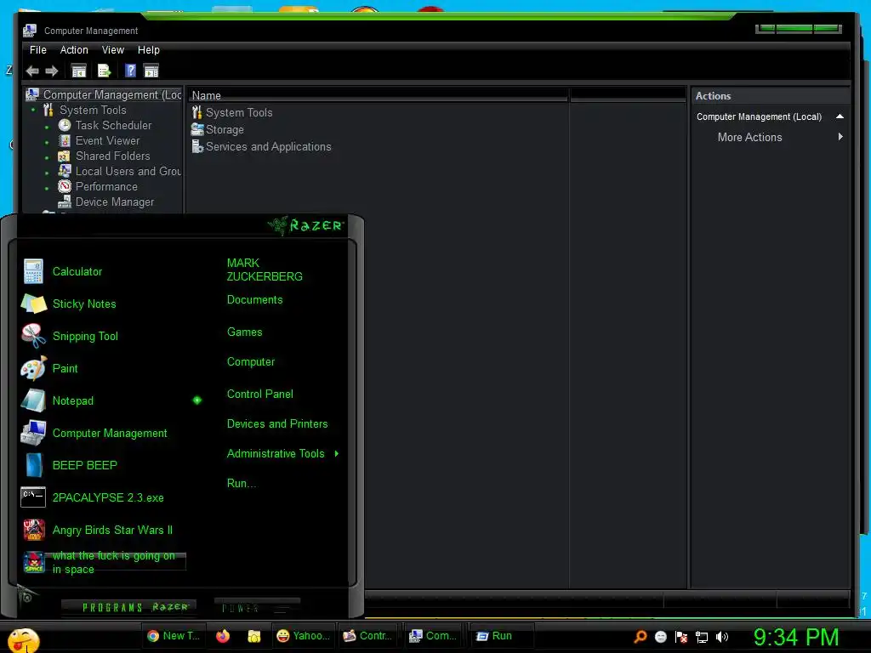Open Services and Applications in the list
871x653 pixels.
pyautogui.click(x=262, y=147)
